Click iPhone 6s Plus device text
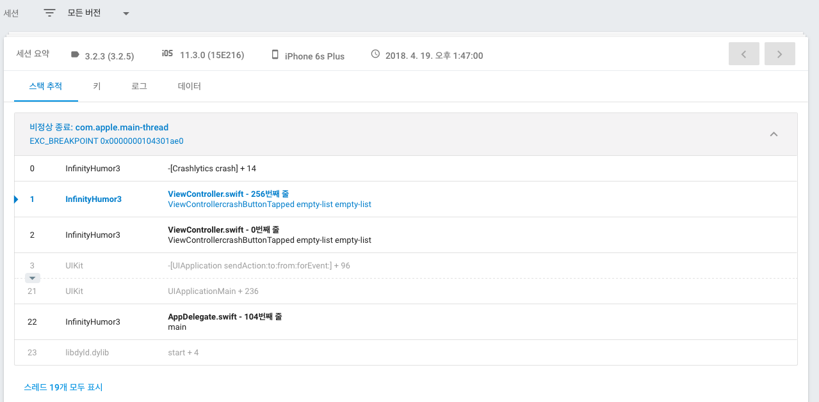 (x=314, y=56)
